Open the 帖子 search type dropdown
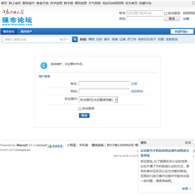Viewport: 195px width, 195px height. click(64, 40)
